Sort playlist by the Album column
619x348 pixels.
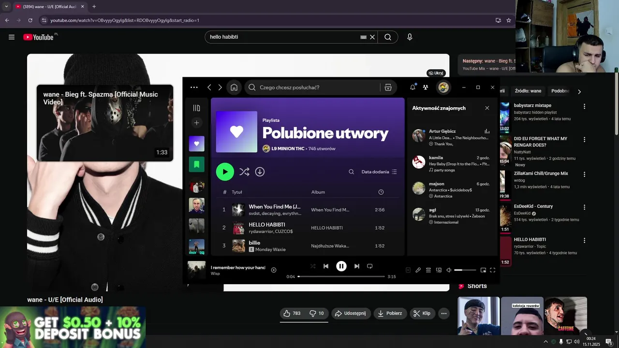tap(318, 192)
